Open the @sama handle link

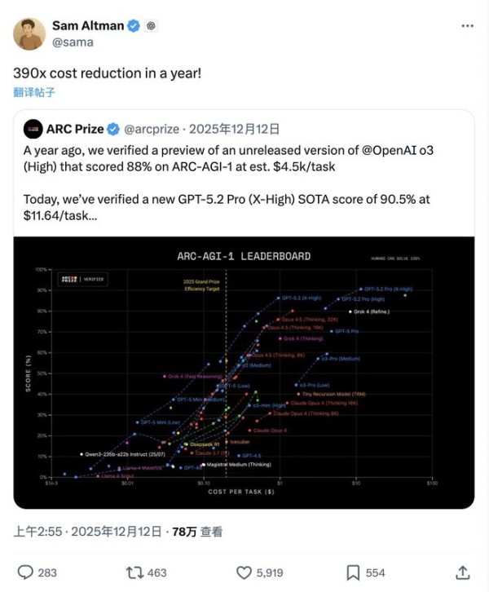tap(73, 42)
